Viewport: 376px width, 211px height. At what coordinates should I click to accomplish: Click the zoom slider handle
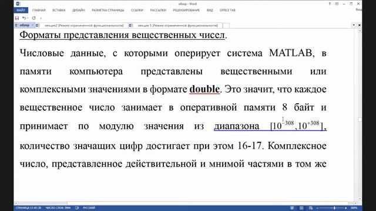coord(334,208)
